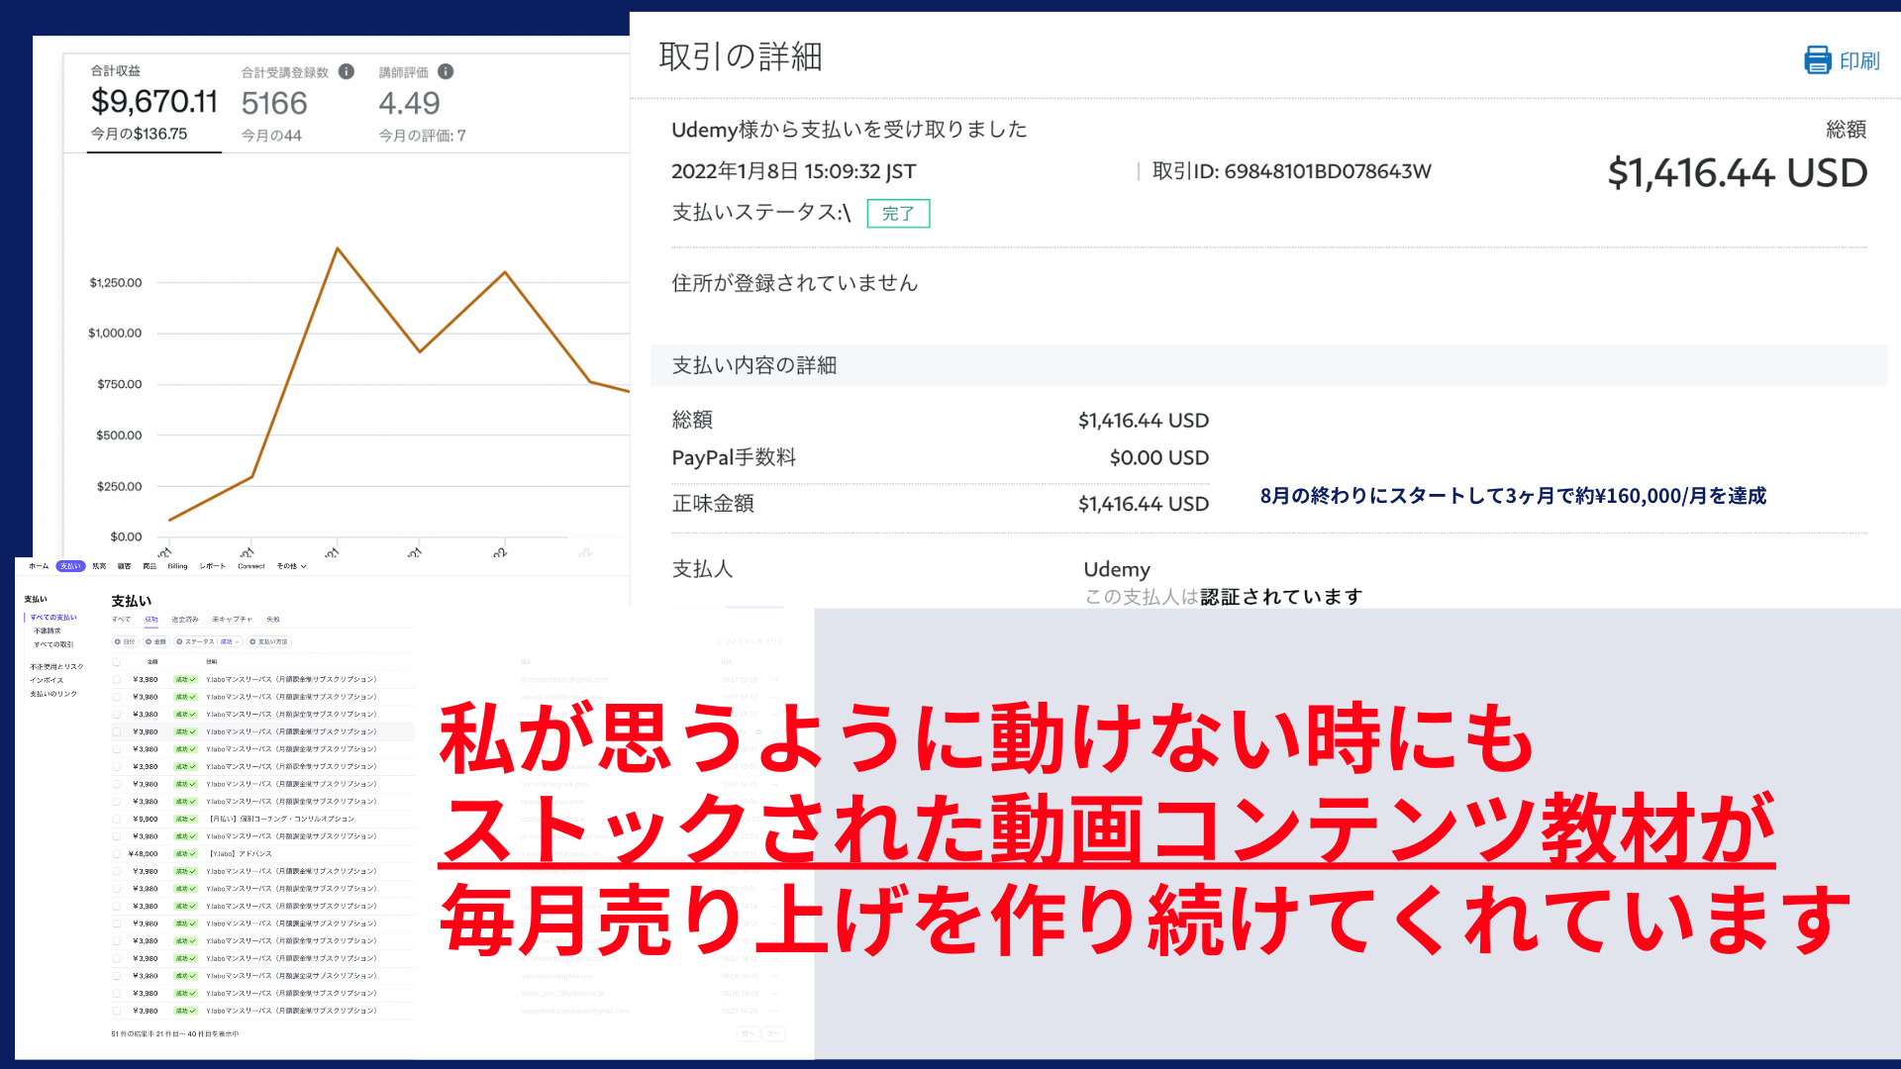Click the 印刷 print link
1901x1069 pixels.
1859,61
